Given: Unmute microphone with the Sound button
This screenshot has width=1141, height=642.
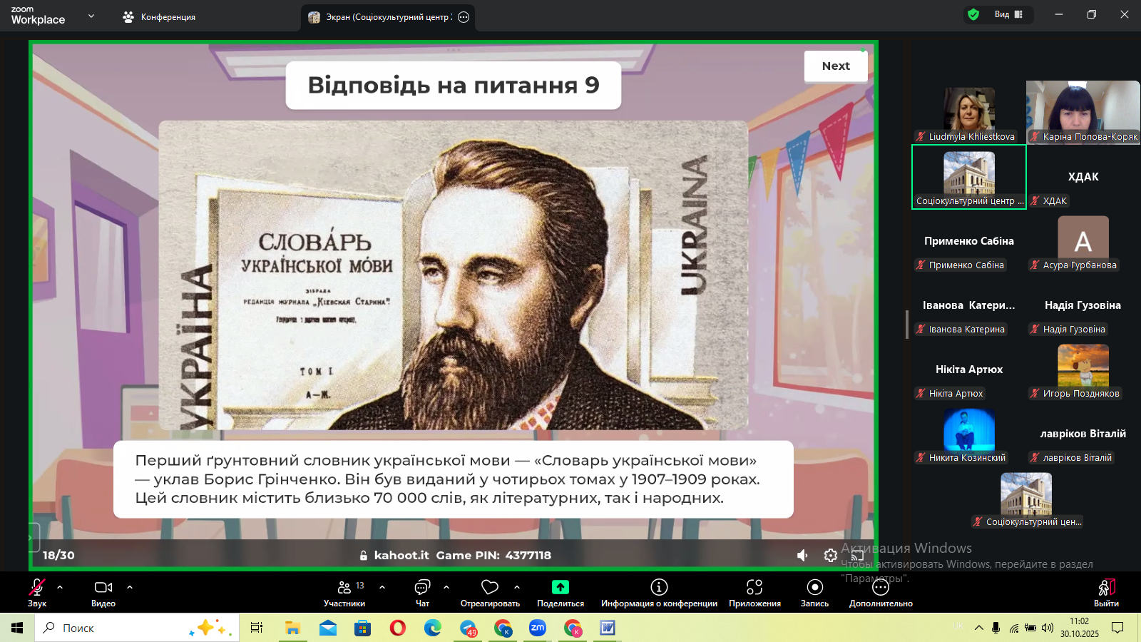Looking at the screenshot, I should click(37, 587).
